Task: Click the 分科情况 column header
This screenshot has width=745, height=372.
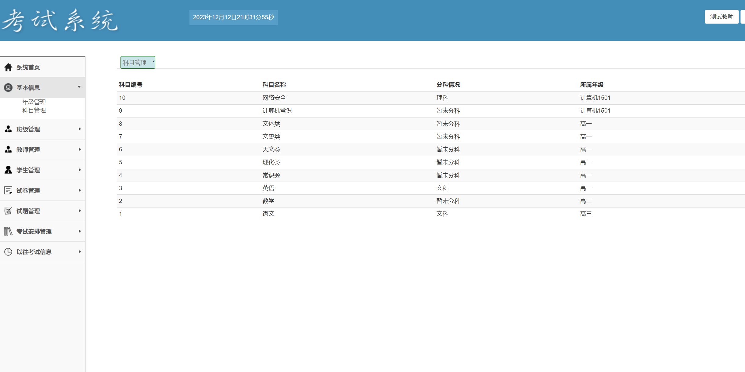Action: coord(448,85)
